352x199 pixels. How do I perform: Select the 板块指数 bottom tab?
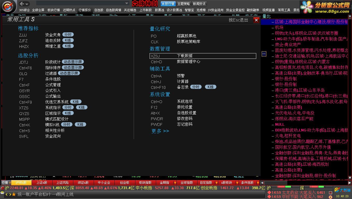(x=145, y=183)
